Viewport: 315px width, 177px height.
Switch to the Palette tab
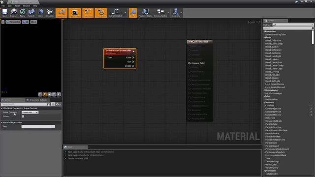point(276,21)
